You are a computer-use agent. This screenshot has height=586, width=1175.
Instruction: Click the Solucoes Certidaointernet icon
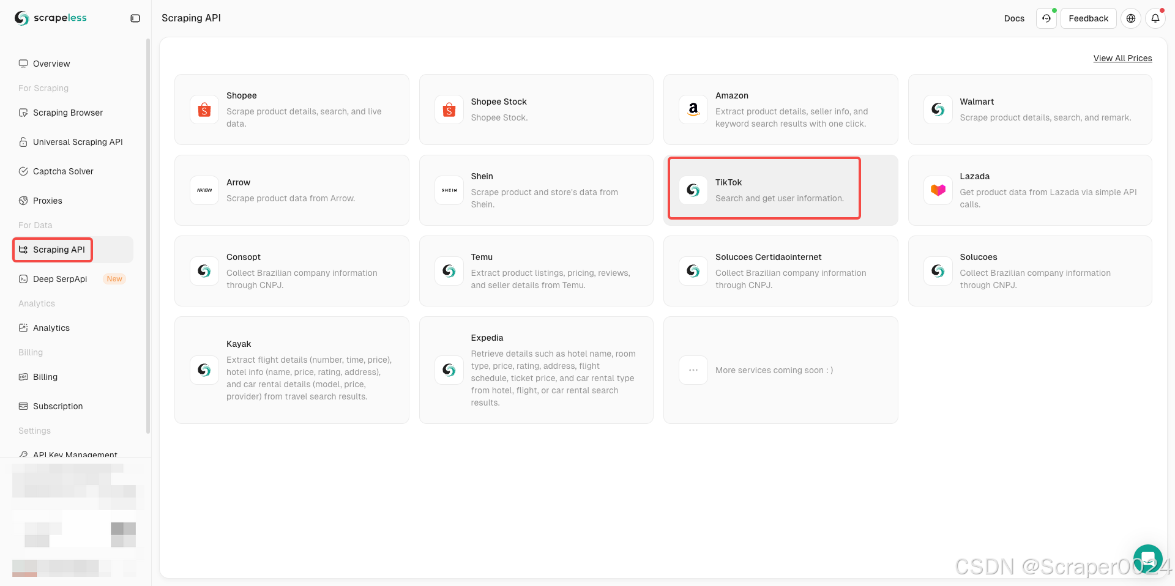(693, 271)
